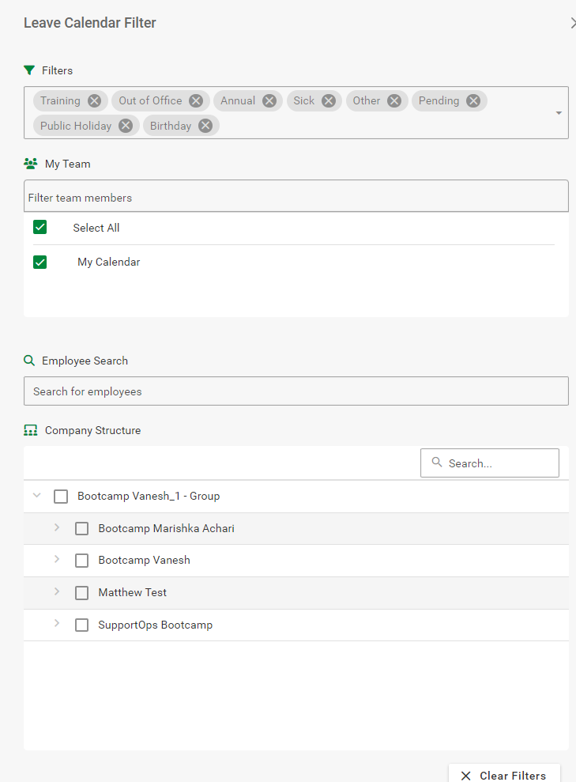576x782 pixels.
Task: Collapse the Bootcamp Vanesh_1 - Group node
Action: (x=36, y=496)
